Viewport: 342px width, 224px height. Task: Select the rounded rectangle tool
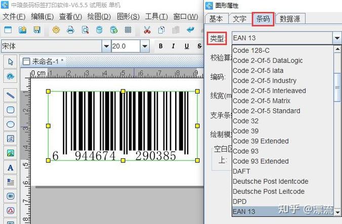point(11,110)
